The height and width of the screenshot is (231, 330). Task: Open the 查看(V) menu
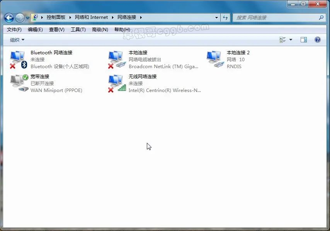[57, 30]
